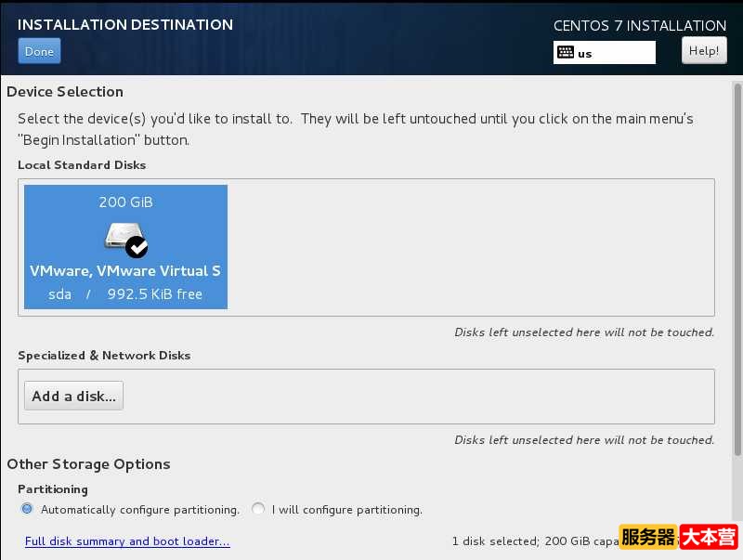The height and width of the screenshot is (560, 743).
Task: Click the 'INSTALLATION DESTINATION' title
Action: (x=125, y=25)
